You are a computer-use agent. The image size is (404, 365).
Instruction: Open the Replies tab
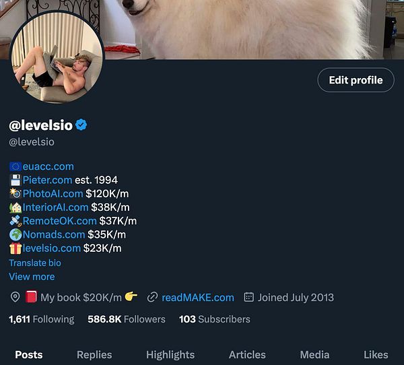[94, 355]
